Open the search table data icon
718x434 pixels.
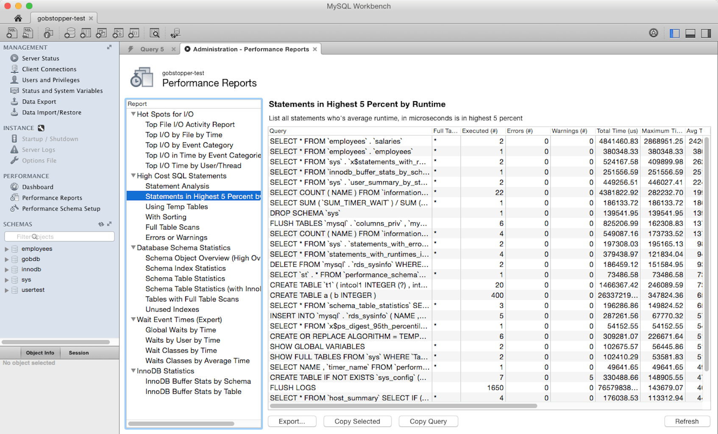[155, 33]
